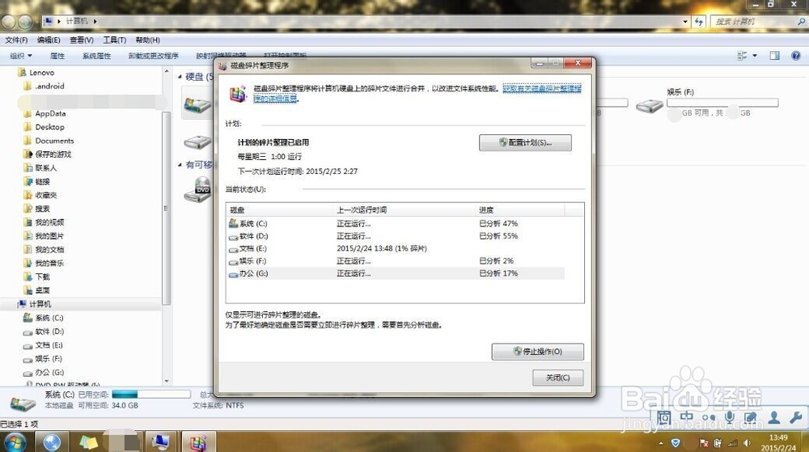Click the IME microphone icon
This screenshot has width=809, height=452.
[729, 417]
